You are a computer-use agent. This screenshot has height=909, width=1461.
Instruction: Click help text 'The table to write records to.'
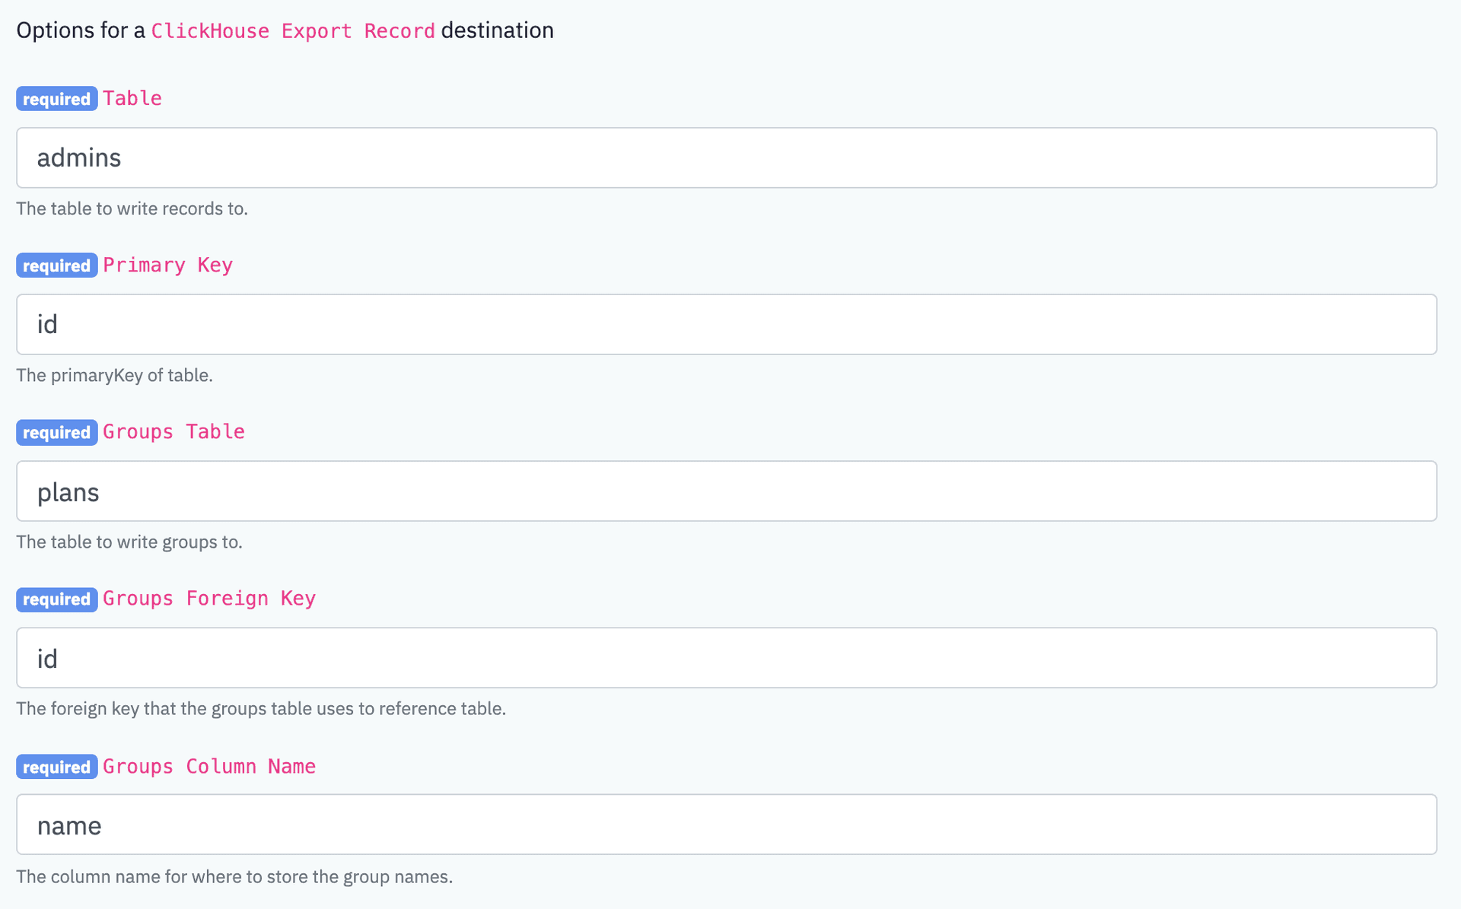132,208
